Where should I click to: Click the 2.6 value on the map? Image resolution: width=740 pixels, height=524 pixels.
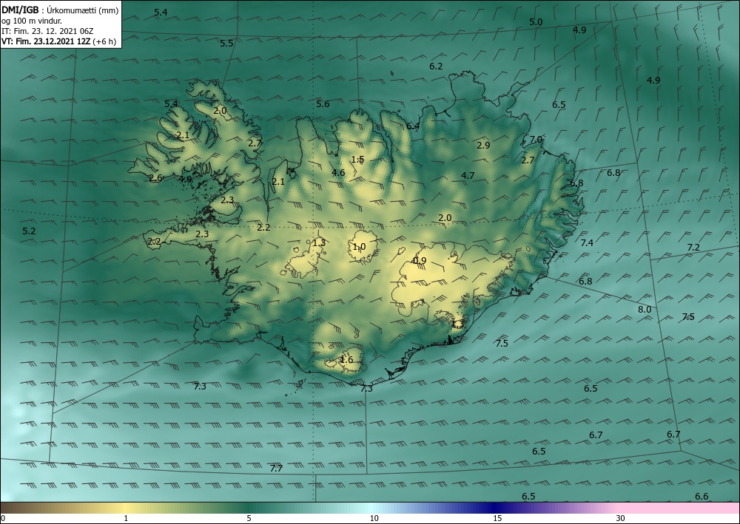point(155,178)
